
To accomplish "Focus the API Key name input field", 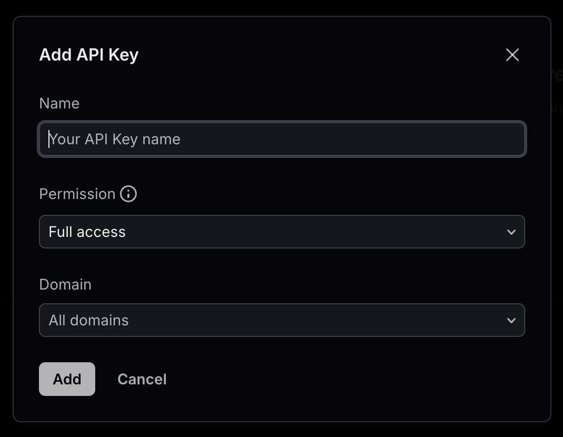I will point(282,139).
